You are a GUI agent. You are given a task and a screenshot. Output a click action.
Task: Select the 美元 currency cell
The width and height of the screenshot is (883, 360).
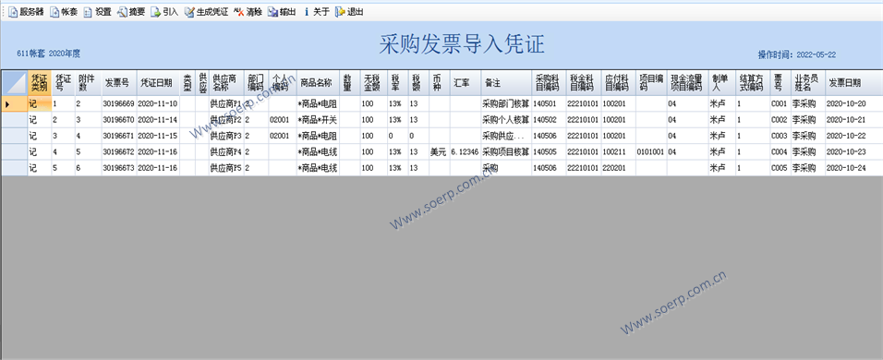pos(440,152)
